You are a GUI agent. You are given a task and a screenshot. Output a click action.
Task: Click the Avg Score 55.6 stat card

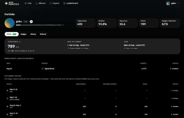point(128,23)
